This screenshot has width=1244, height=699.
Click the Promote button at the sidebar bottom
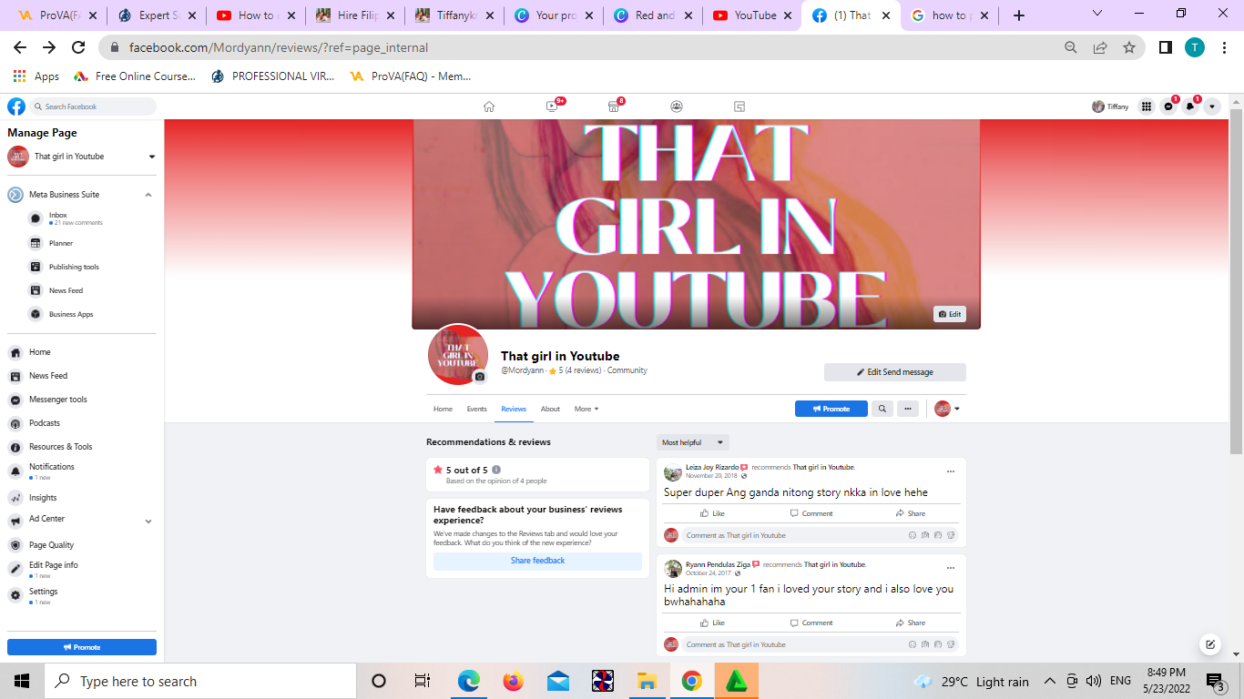point(82,647)
